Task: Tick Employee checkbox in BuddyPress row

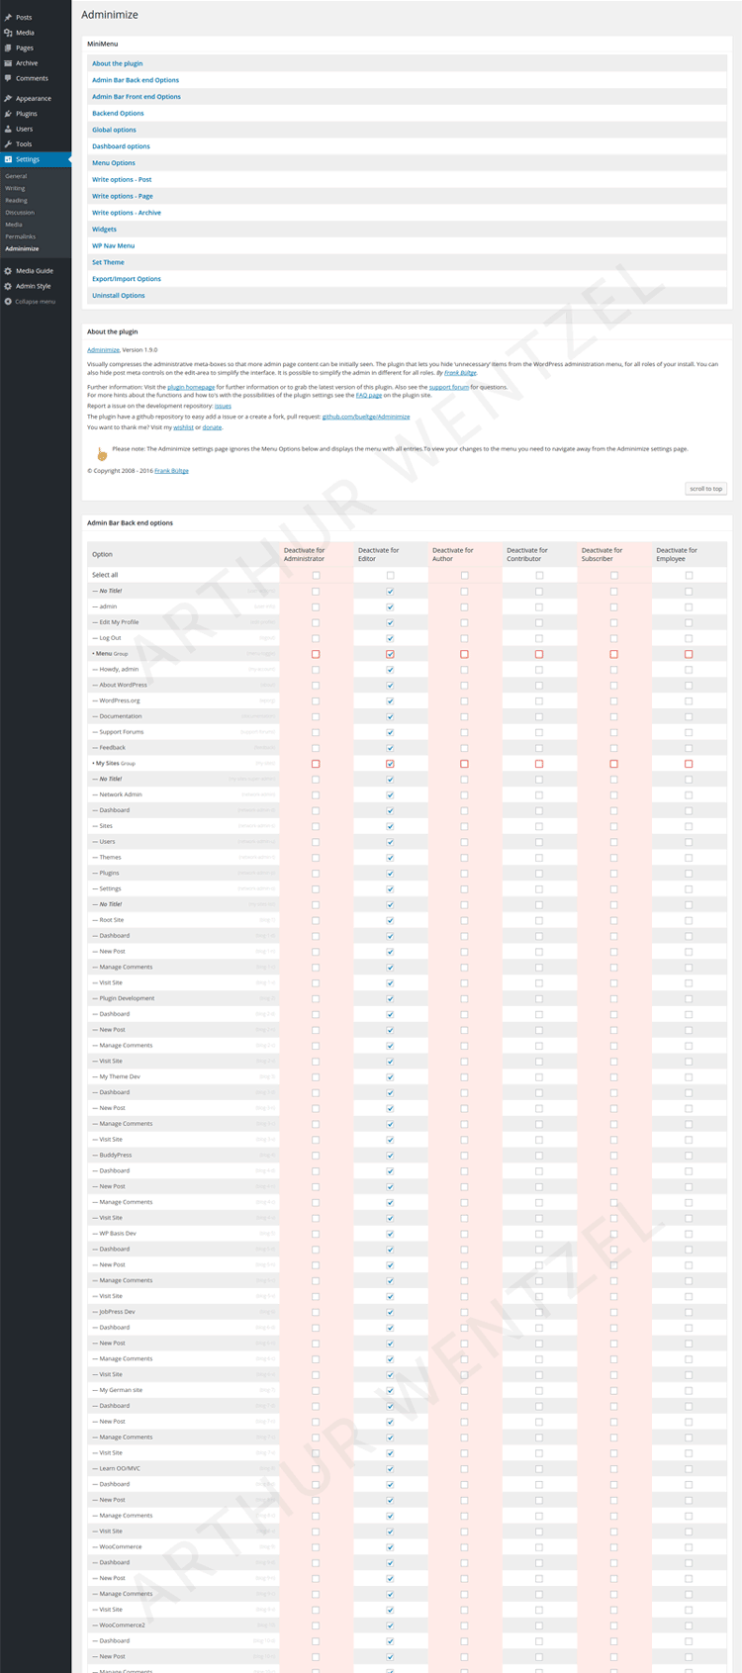Action: coord(689,1156)
